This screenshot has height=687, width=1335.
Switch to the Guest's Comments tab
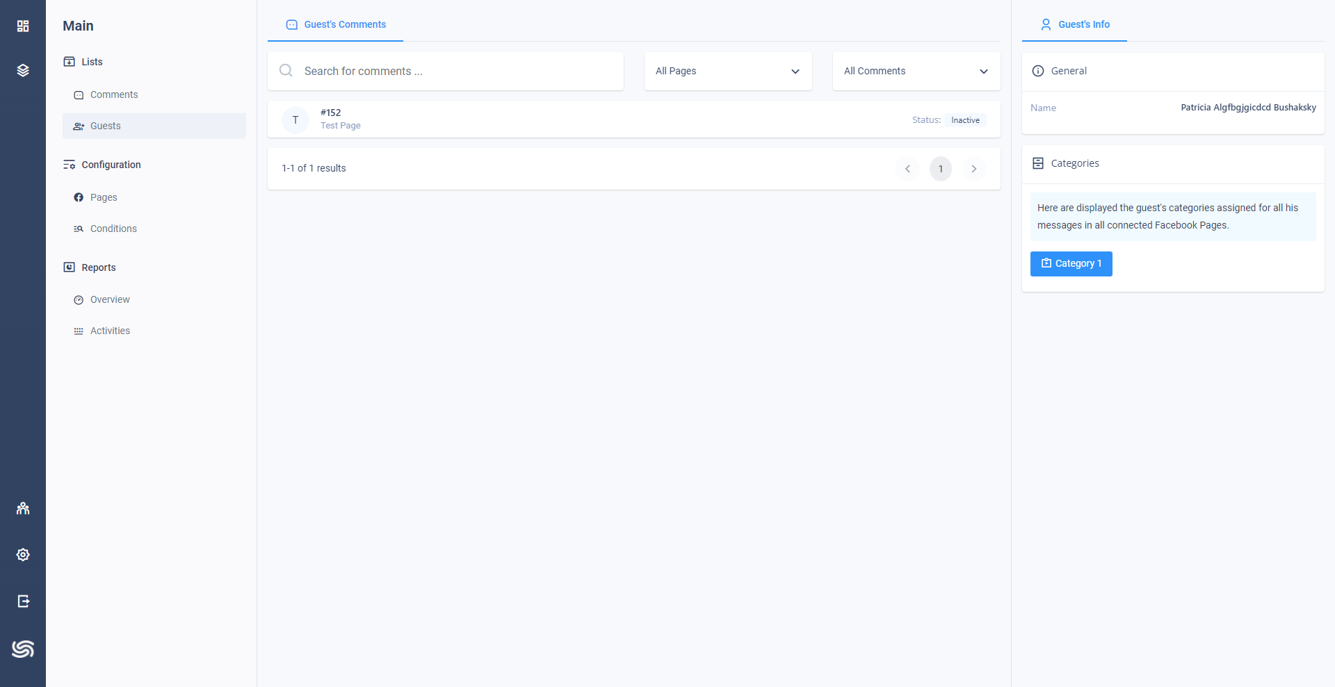point(336,24)
